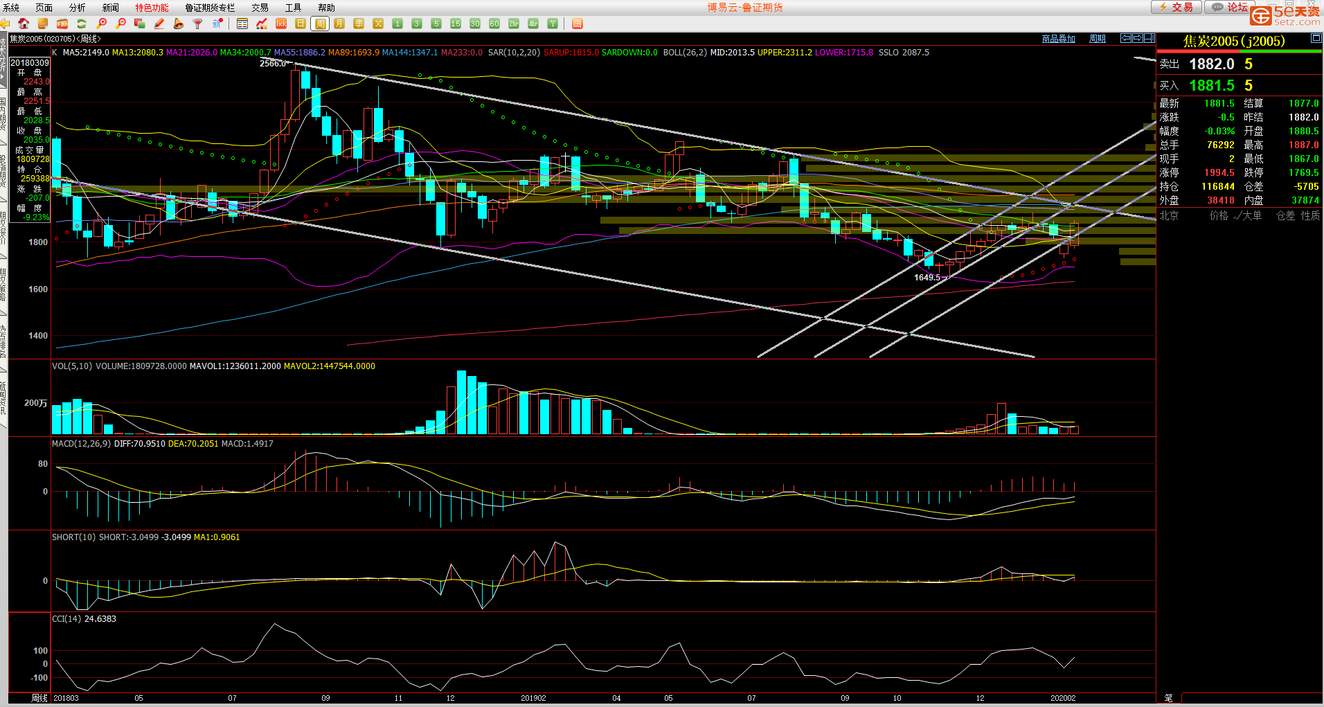Open the 特色功能 menu
The image size is (1324, 707).
(x=152, y=8)
